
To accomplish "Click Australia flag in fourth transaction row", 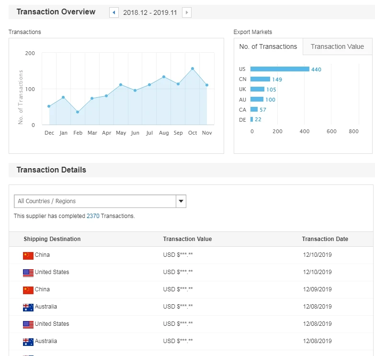I will click(x=28, y=307).
